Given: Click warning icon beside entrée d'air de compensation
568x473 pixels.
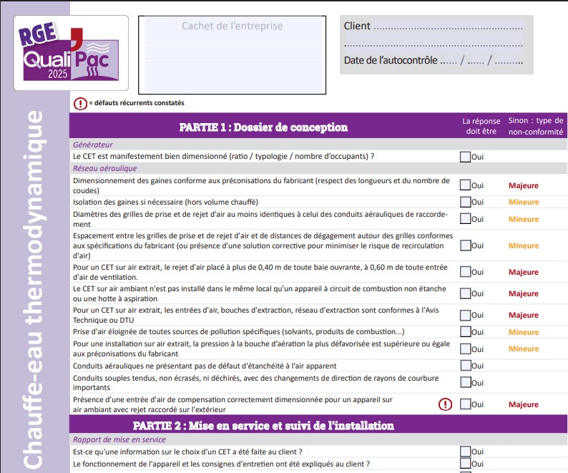Looking at the screenshot, I should 445,404.
